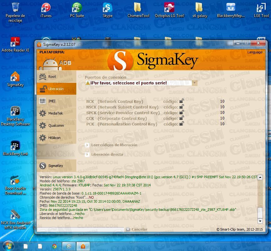Viewport: 271px width, 251px height.
Task: Click the 'Android 4.4.4; Firmware: KTU84P' log line
Action: pos(95,185)
